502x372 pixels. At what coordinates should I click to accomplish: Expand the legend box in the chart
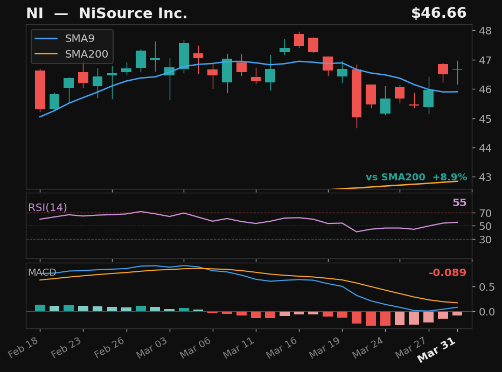(69, 46)
